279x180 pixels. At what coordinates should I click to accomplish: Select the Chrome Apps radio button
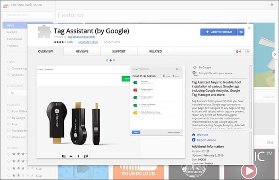click(9, 68)
